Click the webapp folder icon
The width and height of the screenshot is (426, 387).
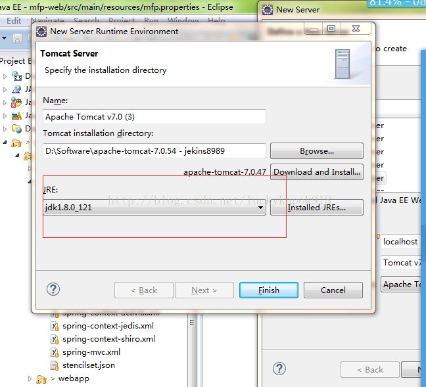41,379
